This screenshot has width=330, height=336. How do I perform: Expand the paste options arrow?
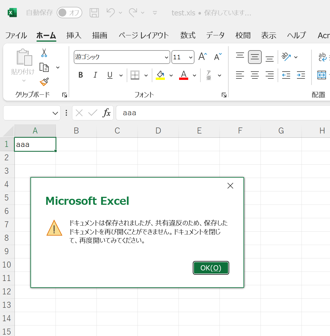click(x=24, y=81)
